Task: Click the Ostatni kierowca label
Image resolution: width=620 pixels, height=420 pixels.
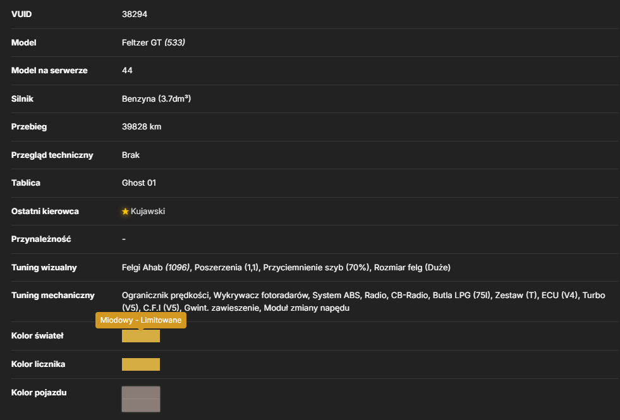Action: click(45, 212)
